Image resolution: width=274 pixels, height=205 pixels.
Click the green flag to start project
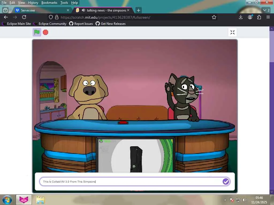[37, 32]
